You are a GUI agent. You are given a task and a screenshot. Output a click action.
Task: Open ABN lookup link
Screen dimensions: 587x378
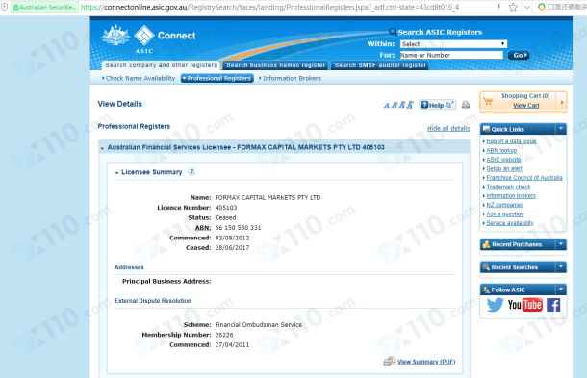501,150
